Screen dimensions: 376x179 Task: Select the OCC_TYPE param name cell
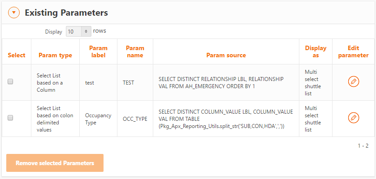(x=135, y=119)
